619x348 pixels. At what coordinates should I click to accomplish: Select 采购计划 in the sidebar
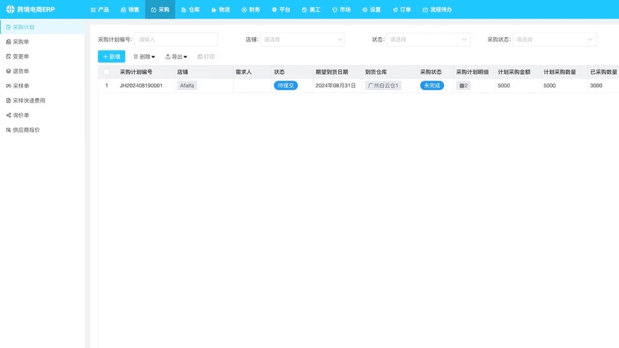43,27
